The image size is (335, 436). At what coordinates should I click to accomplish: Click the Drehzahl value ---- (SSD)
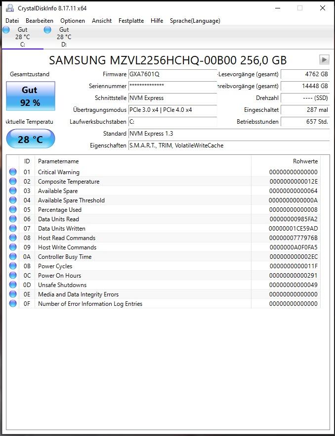[305, 98]
